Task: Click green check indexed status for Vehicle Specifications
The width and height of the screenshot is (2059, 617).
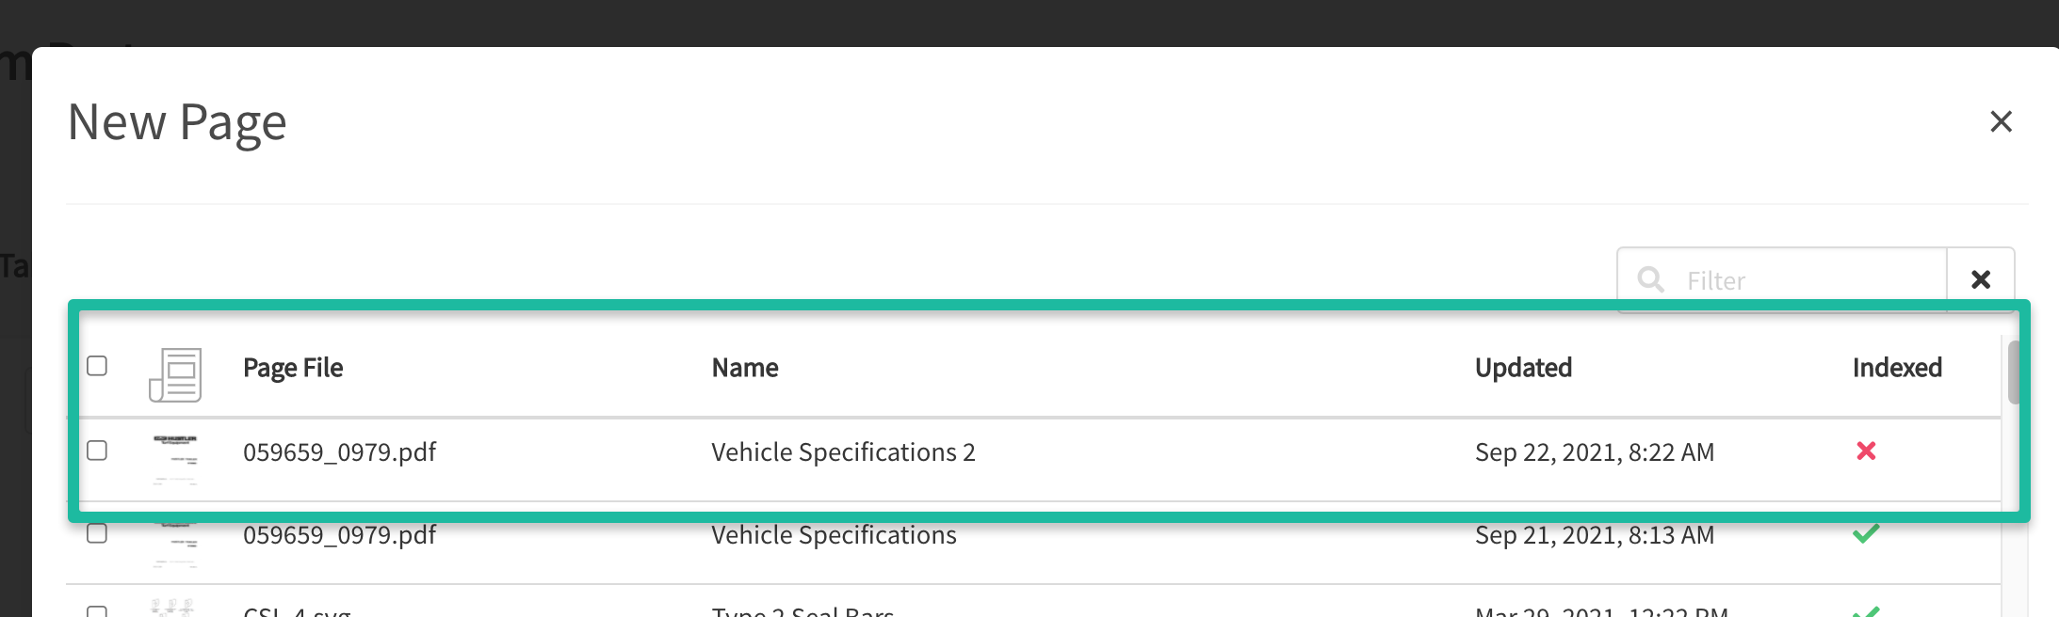Action: coord(1866,534)
